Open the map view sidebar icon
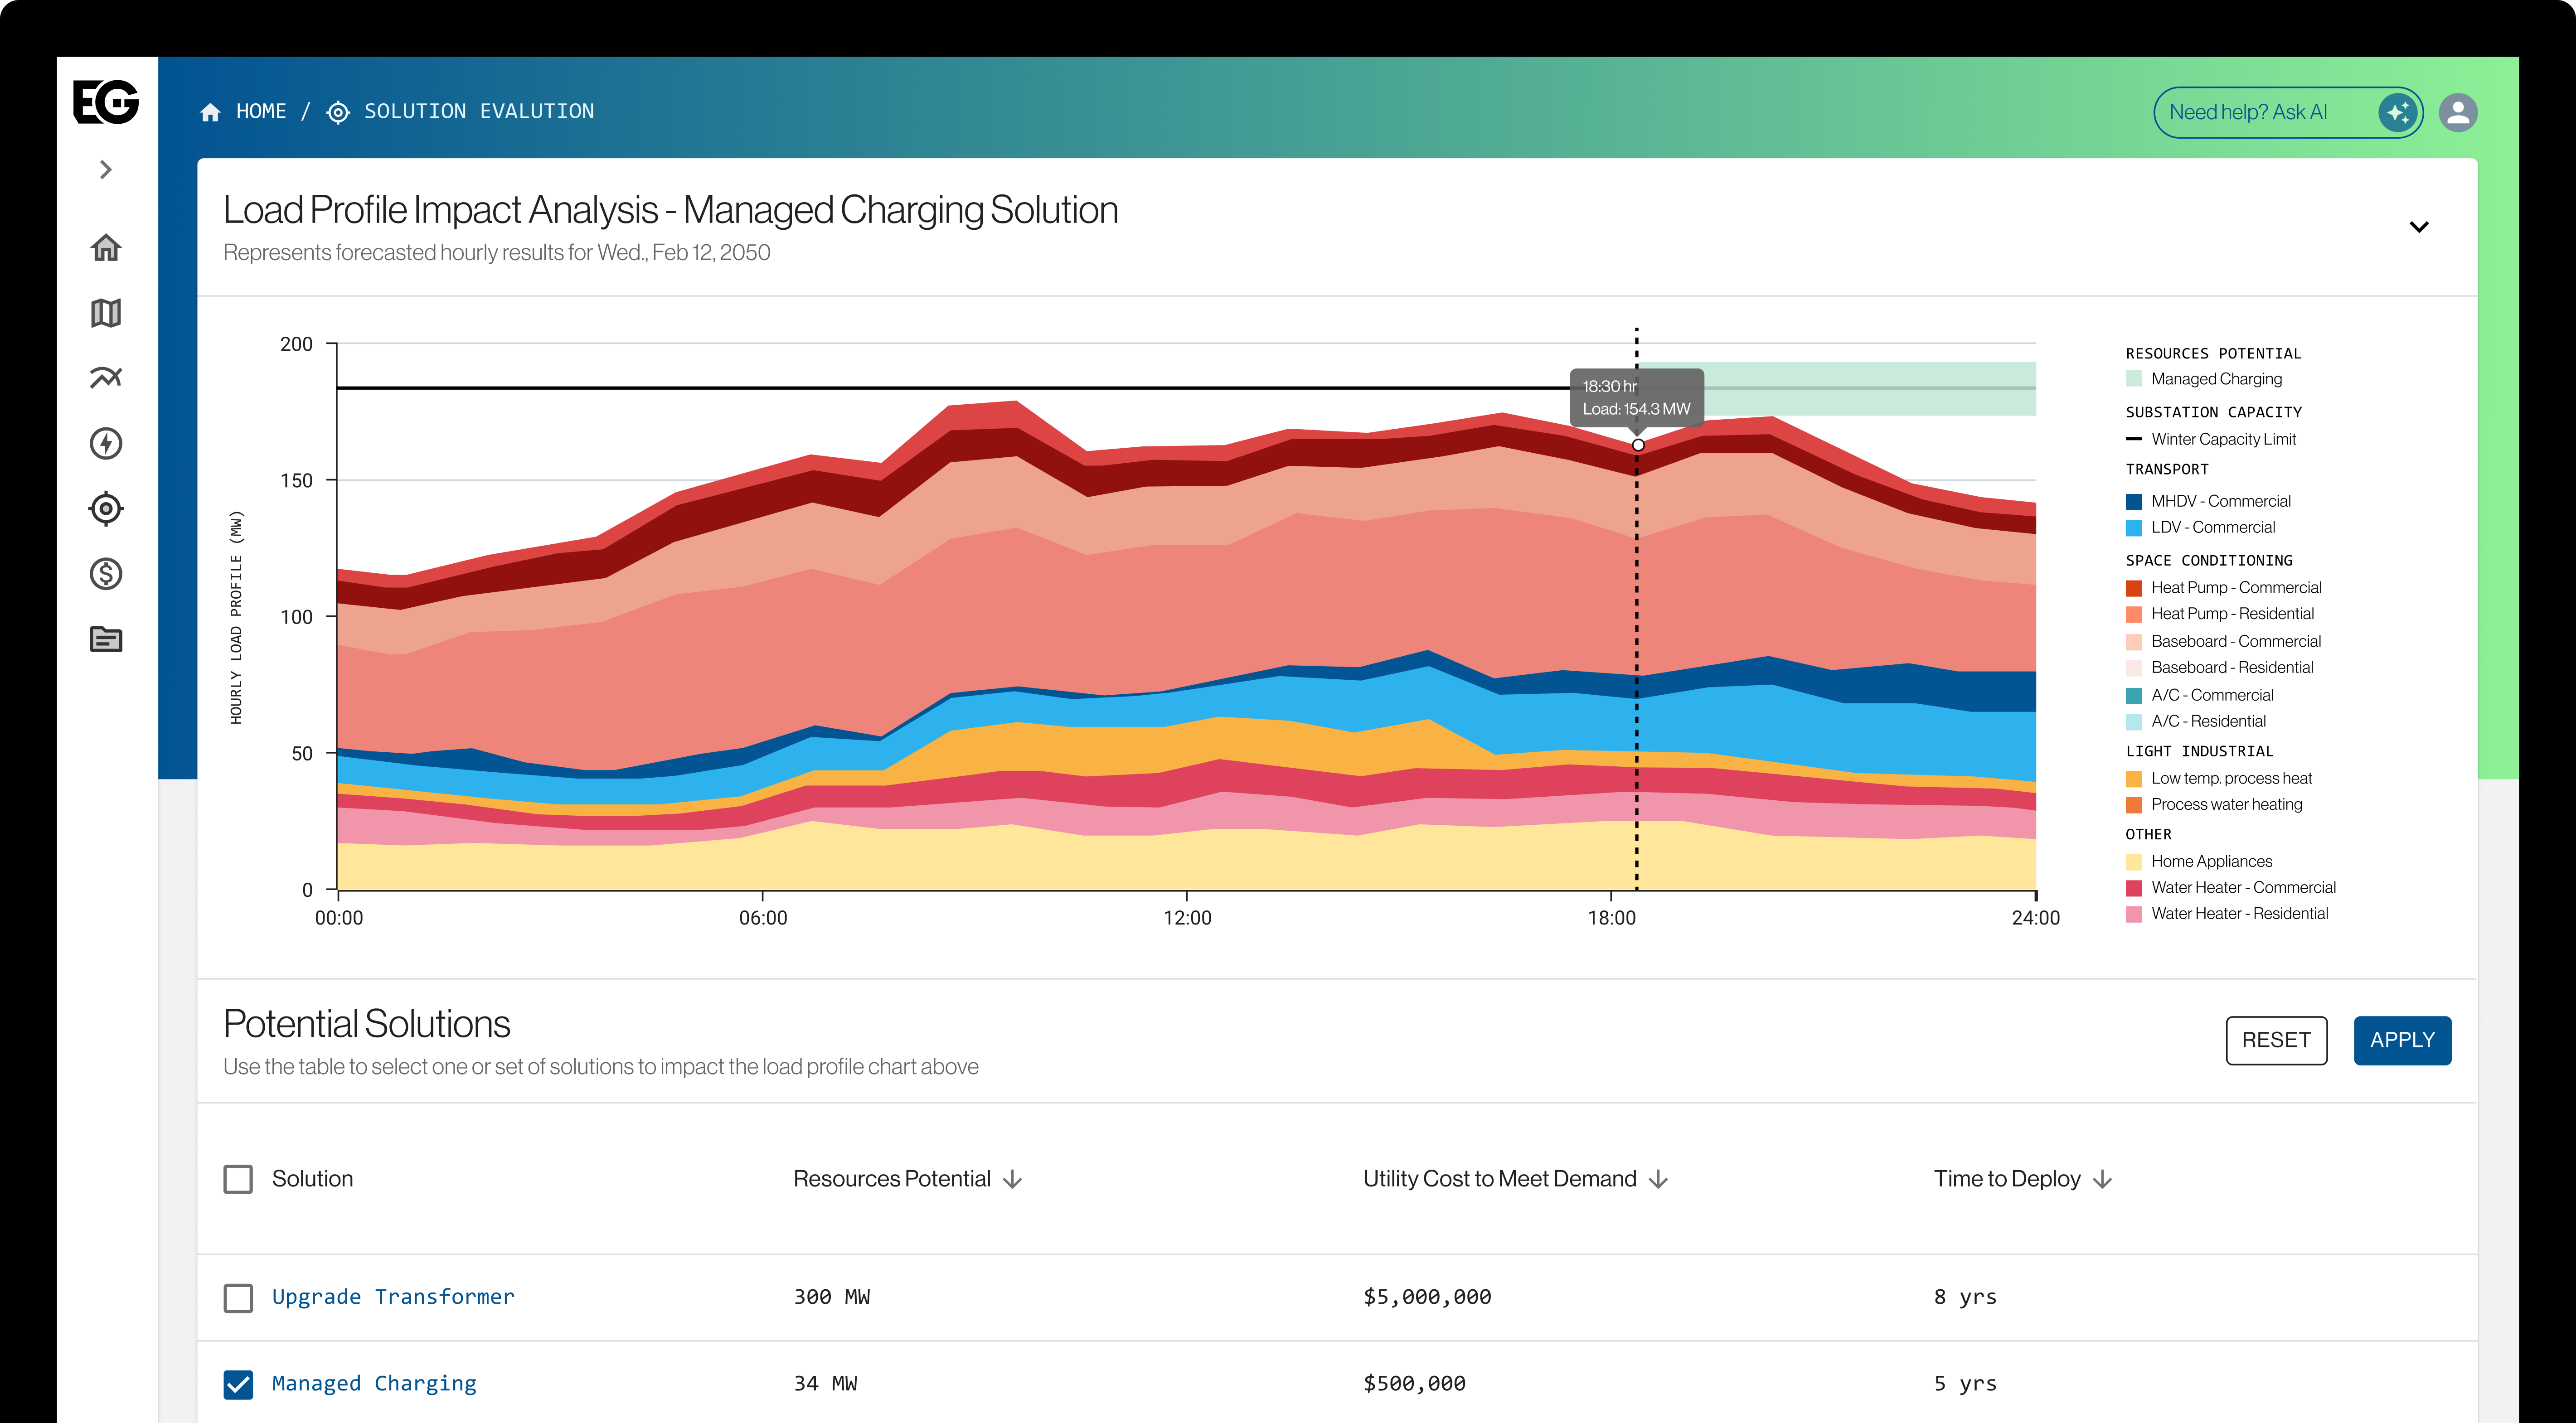The width and height of the screenshot is (2576, 1423). coord(106,313)
